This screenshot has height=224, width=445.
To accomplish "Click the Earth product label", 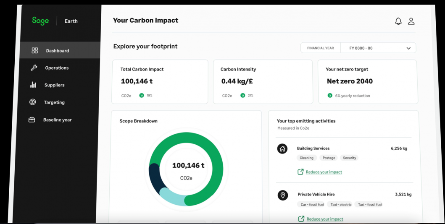I will pyautogui.click(x=71, y=21).
